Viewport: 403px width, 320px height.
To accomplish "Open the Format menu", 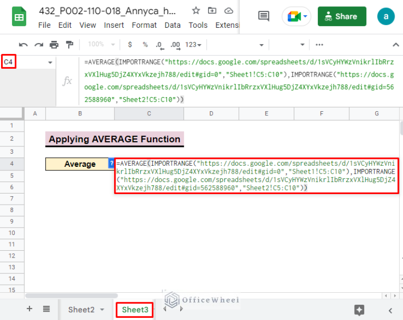I will pos(144,25).
